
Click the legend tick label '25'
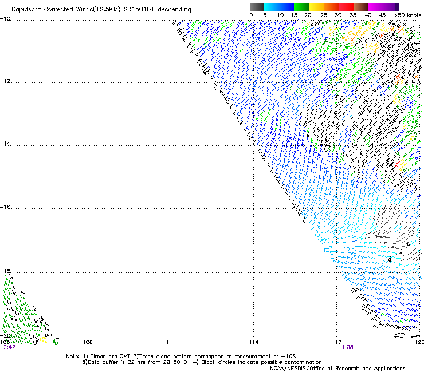point(324,15)
